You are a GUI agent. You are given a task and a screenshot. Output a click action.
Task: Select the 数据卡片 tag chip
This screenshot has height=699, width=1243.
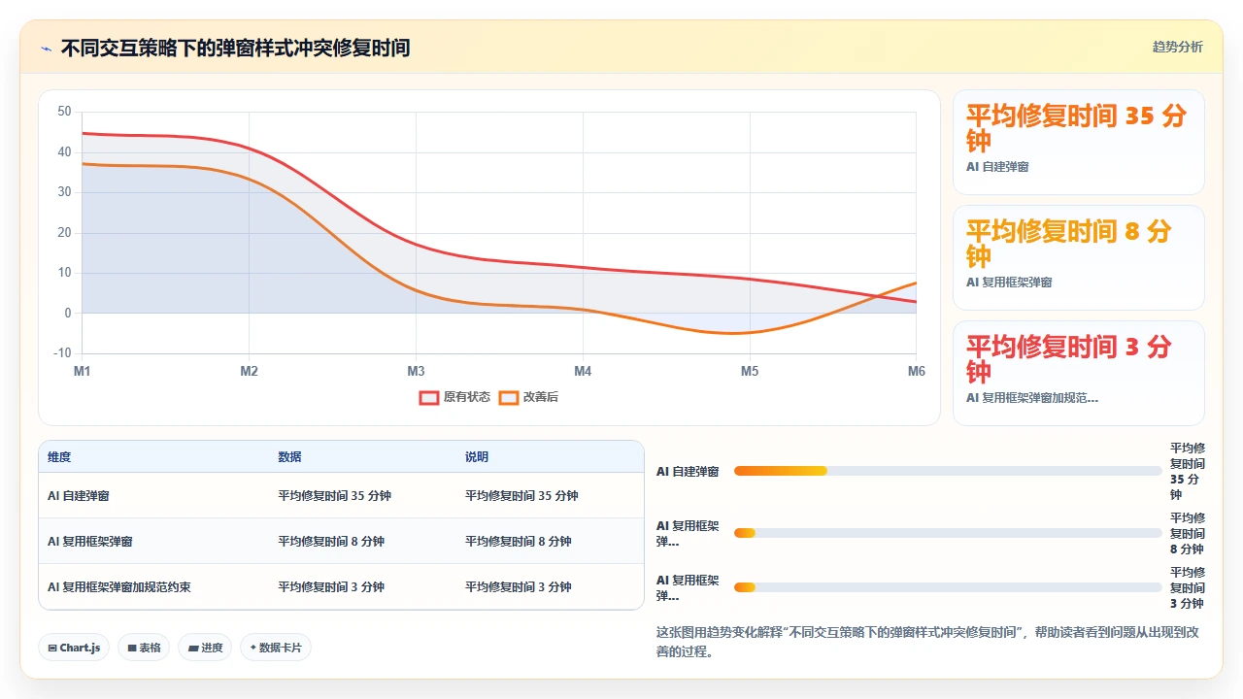[276, 648]
